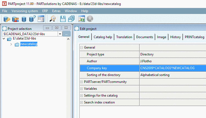Screen dimensions: 206x118
Task: Click the database help question-mark icon
Action: point(32,19)
